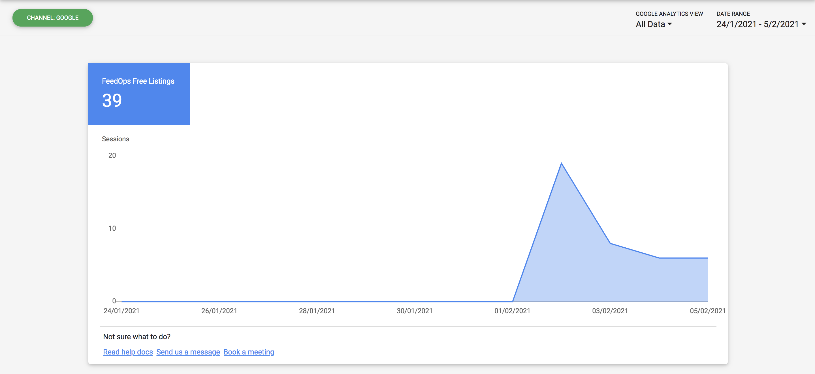Click the 05/02/2021 x-axis label

point(707,311)
